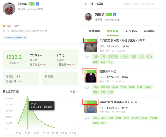Viewport: 166px width, 137px height.
Task: Click the 谢谢 hot word tag
Action: 132,87
